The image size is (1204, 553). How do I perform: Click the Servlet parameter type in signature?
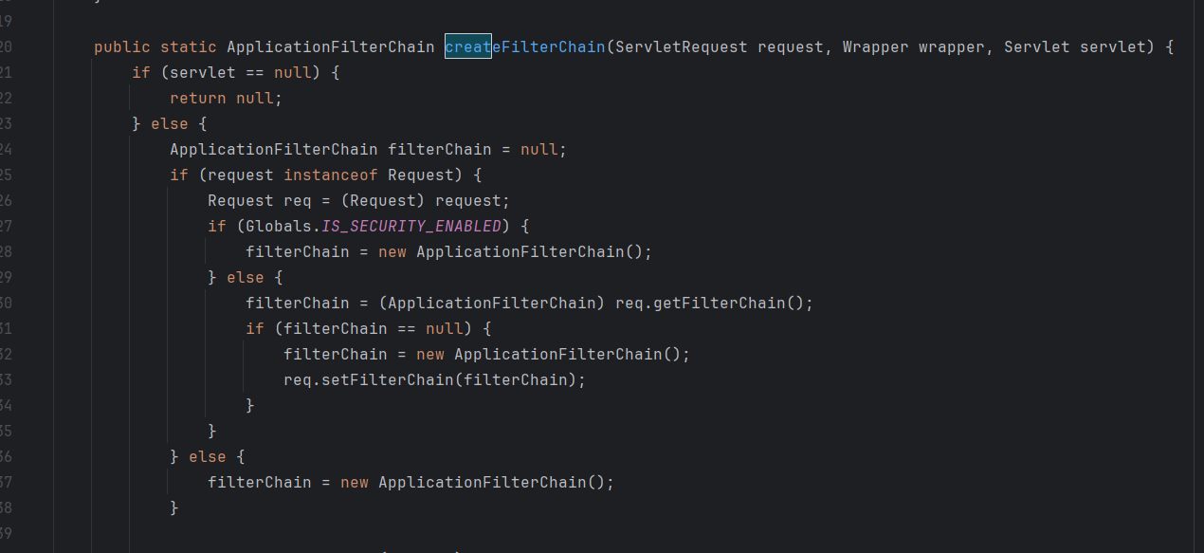(1037, 46)
